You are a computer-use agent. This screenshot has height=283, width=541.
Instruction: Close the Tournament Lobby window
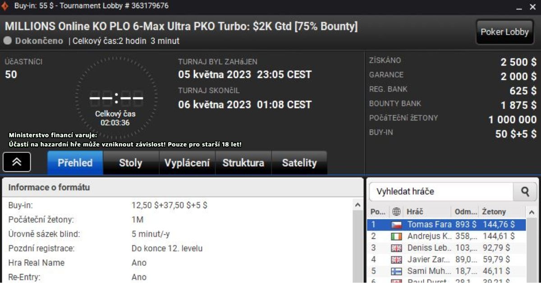tap(532, 7)
